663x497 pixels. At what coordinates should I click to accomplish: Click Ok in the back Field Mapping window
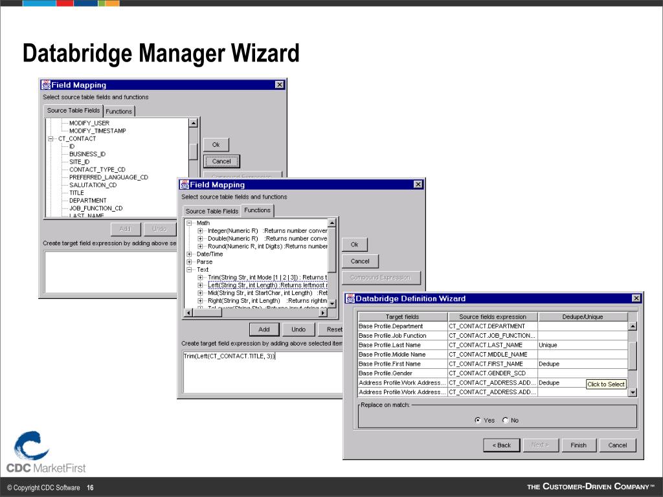(216, 144)
